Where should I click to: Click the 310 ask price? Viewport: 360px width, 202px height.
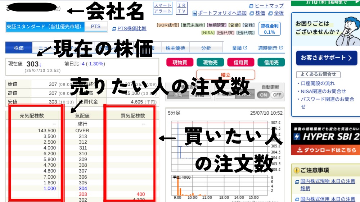coord(83,153)
